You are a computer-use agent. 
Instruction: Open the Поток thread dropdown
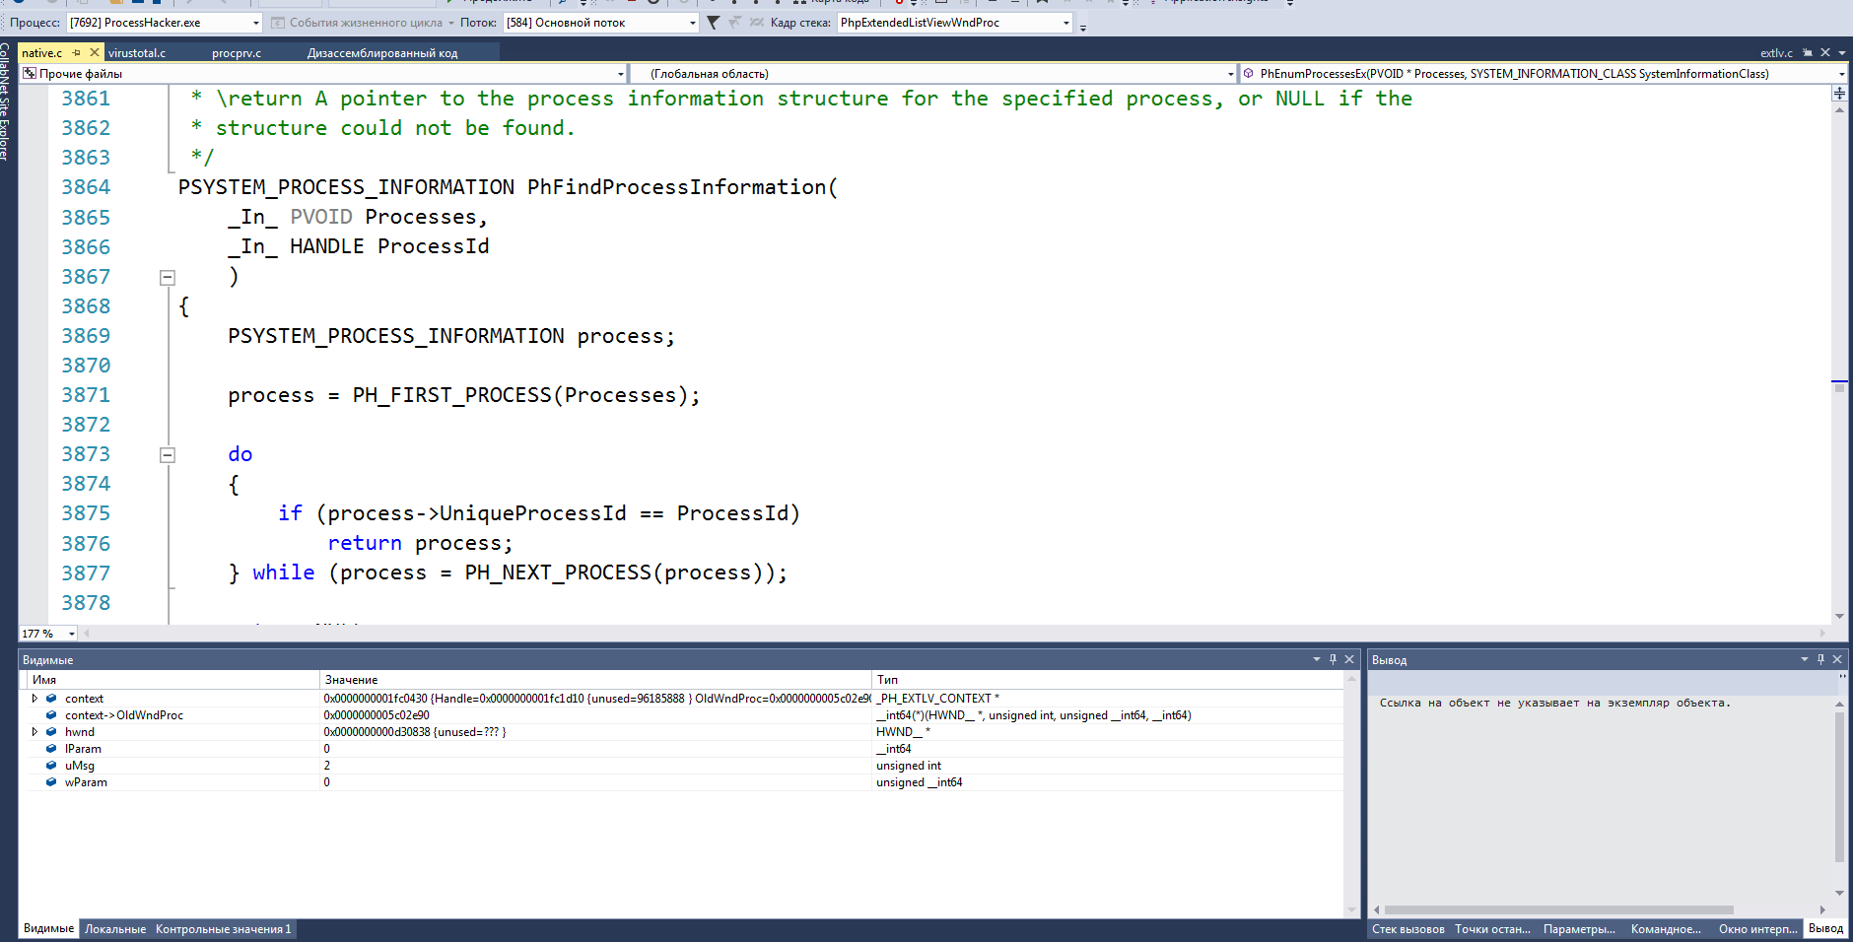click(x=600, y=22)
